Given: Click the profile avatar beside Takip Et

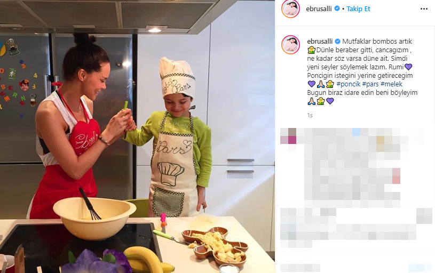Looking at the screenshot, I should click(290, 9).
